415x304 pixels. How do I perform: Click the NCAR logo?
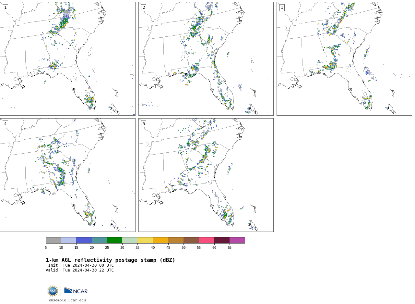click(x=76, y=291)
